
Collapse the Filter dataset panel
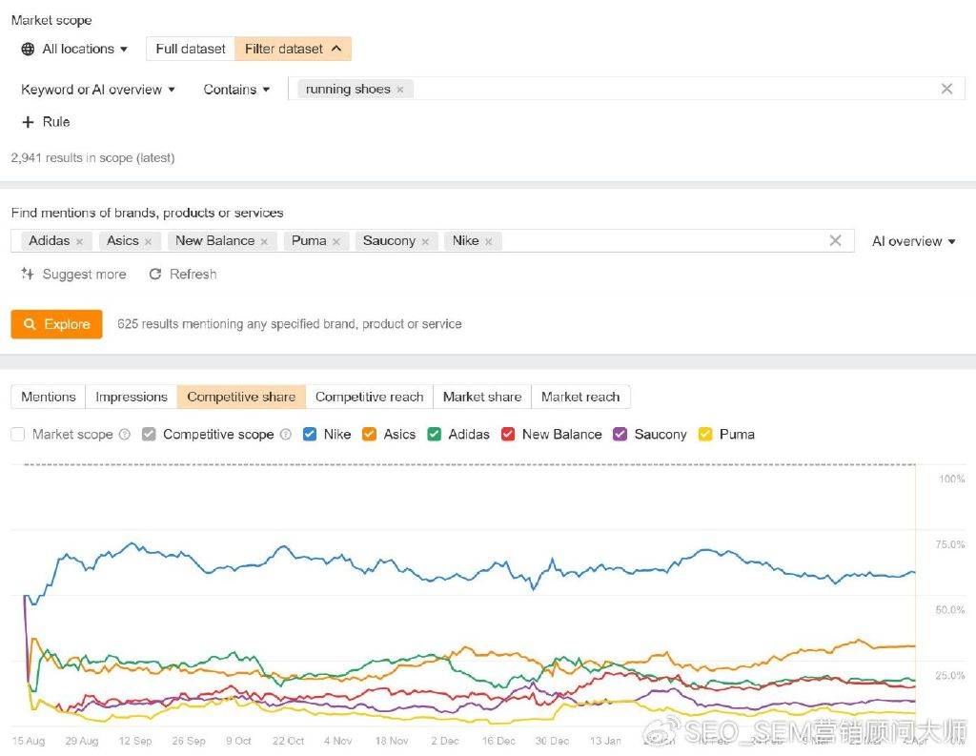pos(293,50)
